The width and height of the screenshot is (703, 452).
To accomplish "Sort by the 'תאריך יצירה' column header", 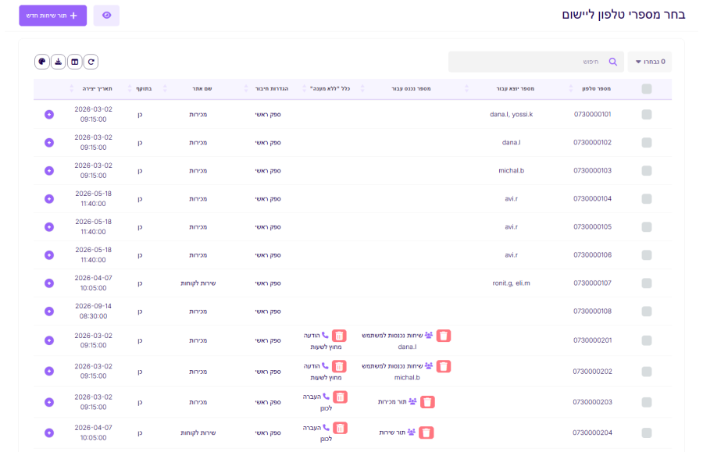I will coord(98,89).
